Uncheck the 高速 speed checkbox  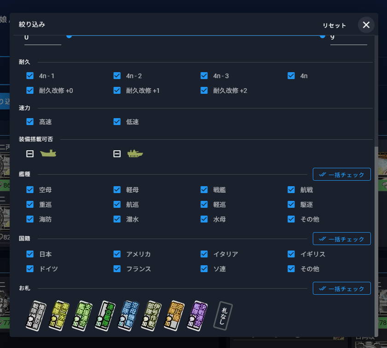pos(30,121)
